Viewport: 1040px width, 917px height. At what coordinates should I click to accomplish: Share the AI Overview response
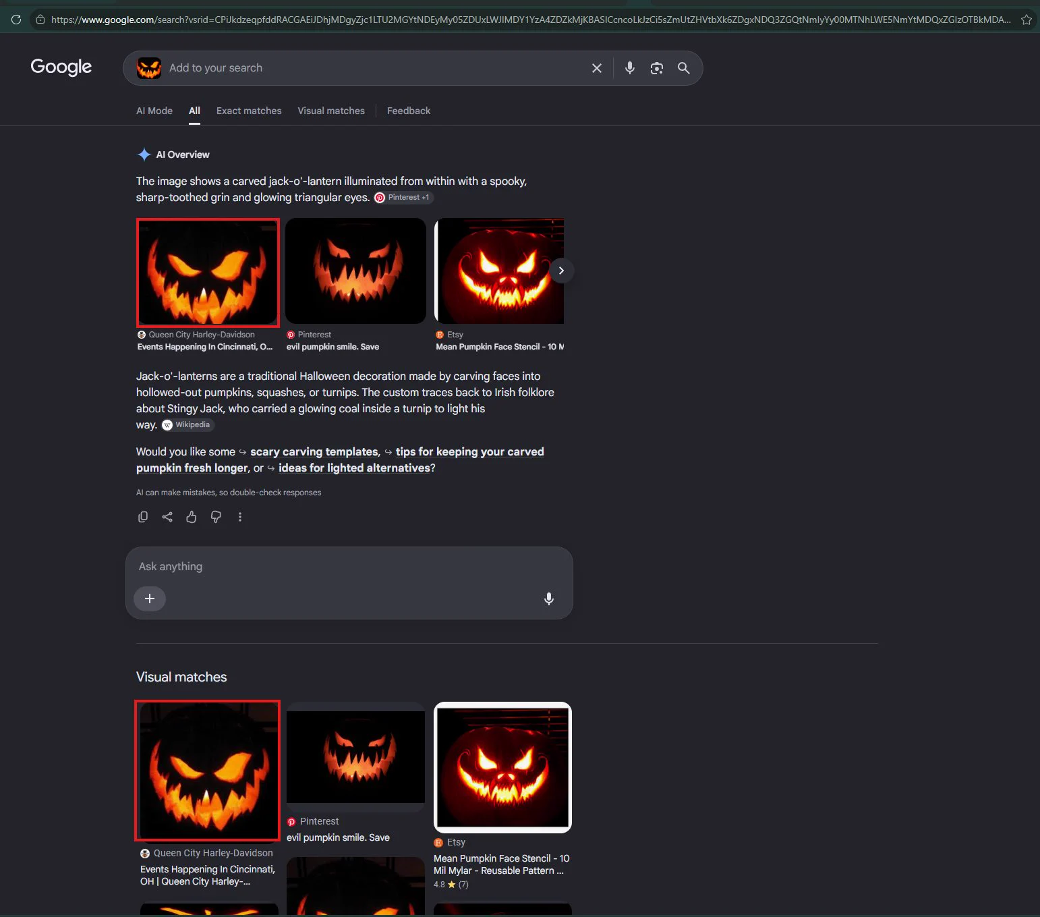(x=167, y=517)
